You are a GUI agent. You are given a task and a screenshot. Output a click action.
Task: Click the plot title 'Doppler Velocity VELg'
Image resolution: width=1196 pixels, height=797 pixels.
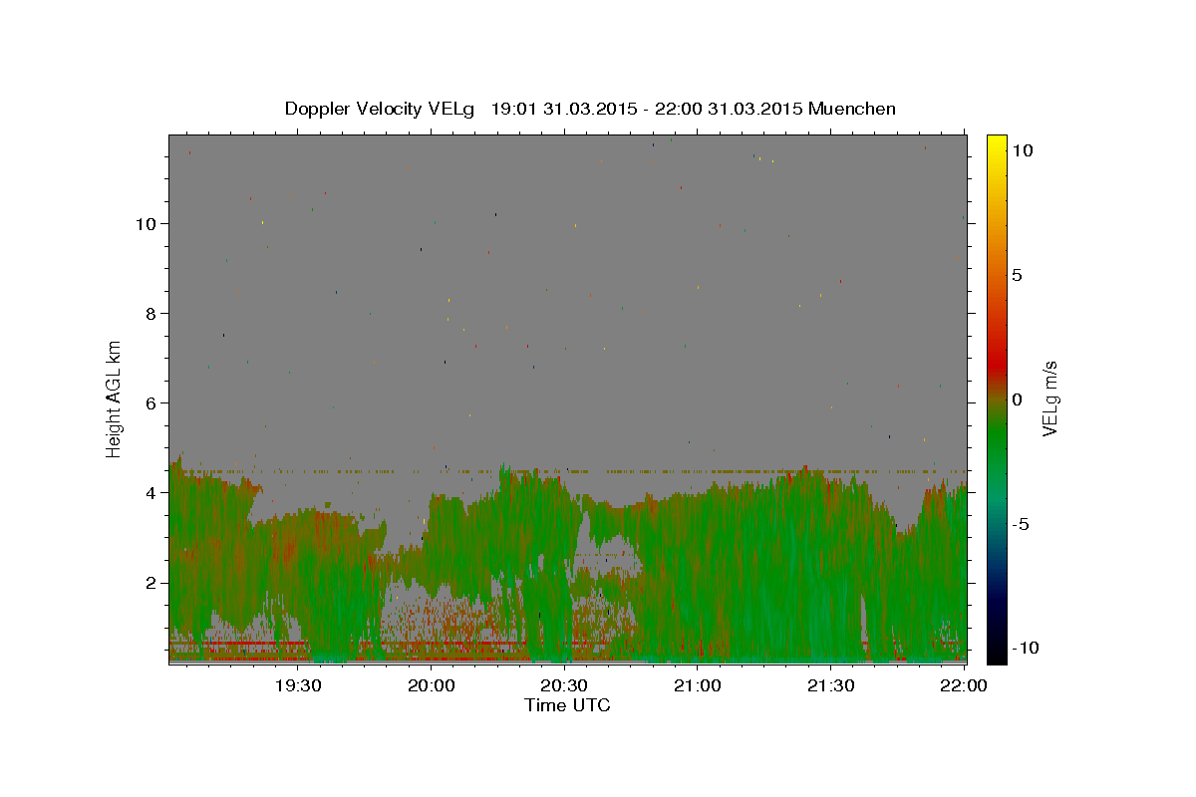pos(381,109)
